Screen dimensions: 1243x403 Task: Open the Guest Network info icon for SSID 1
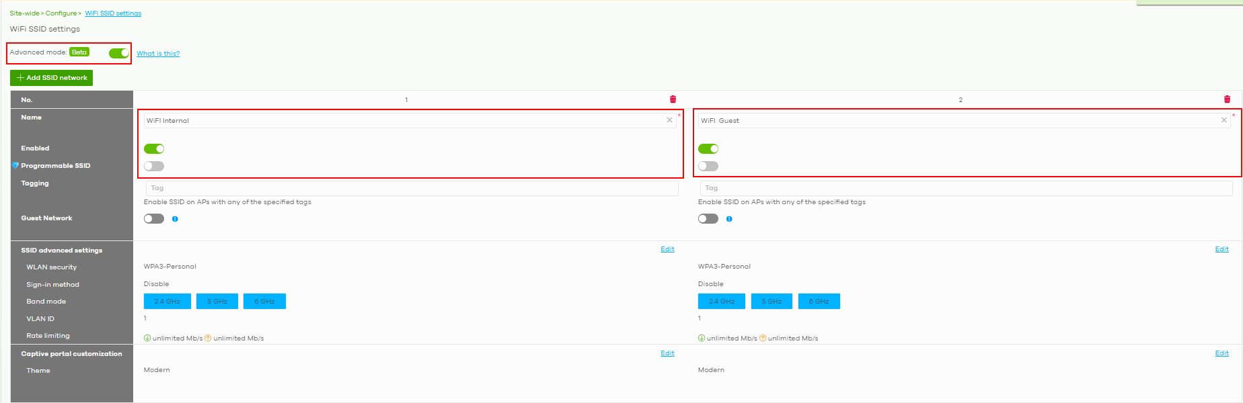tap(175, 219)
